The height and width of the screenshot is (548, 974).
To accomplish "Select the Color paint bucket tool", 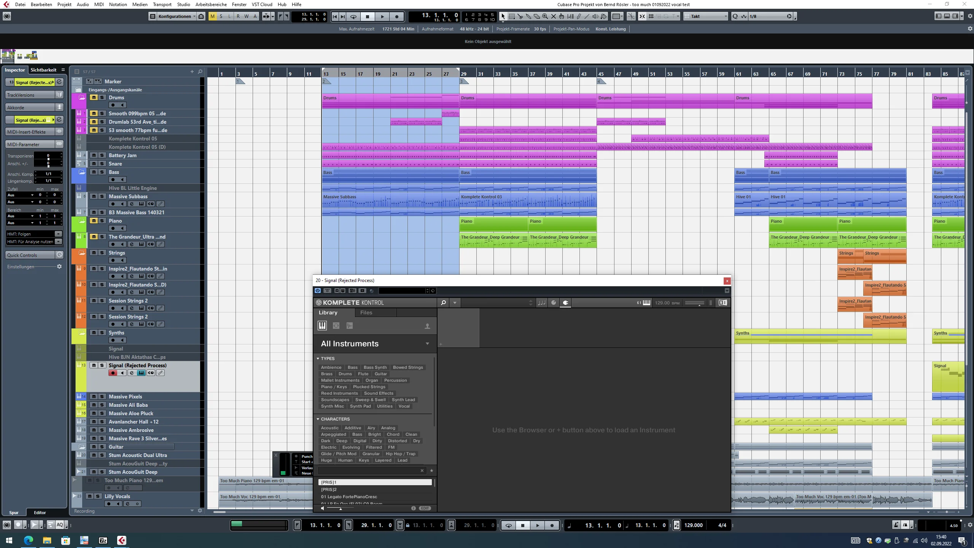I will pyautogui.click(x=604, y=16).
